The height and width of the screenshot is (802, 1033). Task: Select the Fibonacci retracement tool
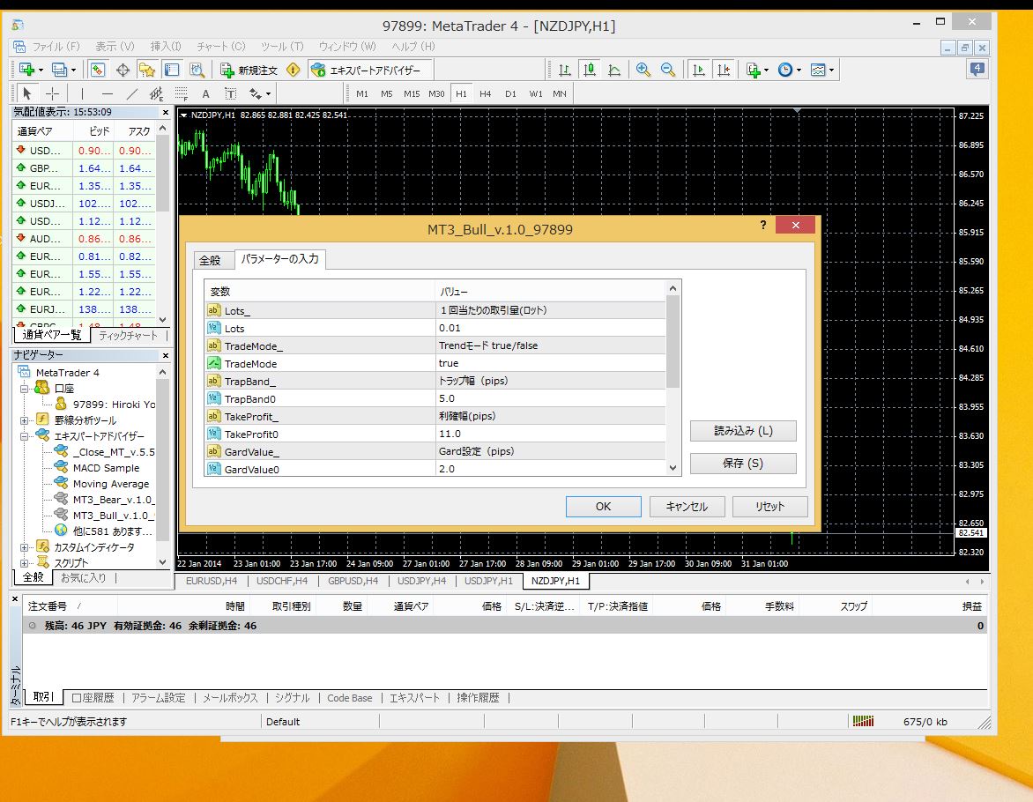click(182, 93)
